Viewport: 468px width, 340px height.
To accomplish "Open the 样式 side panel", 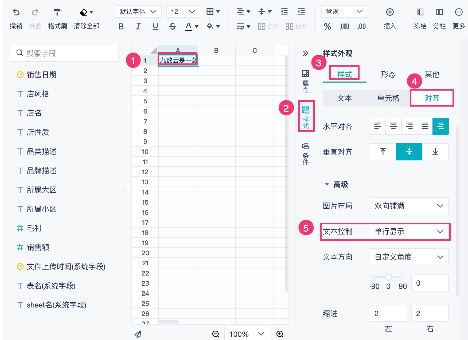I will click(x=306, y=117).
